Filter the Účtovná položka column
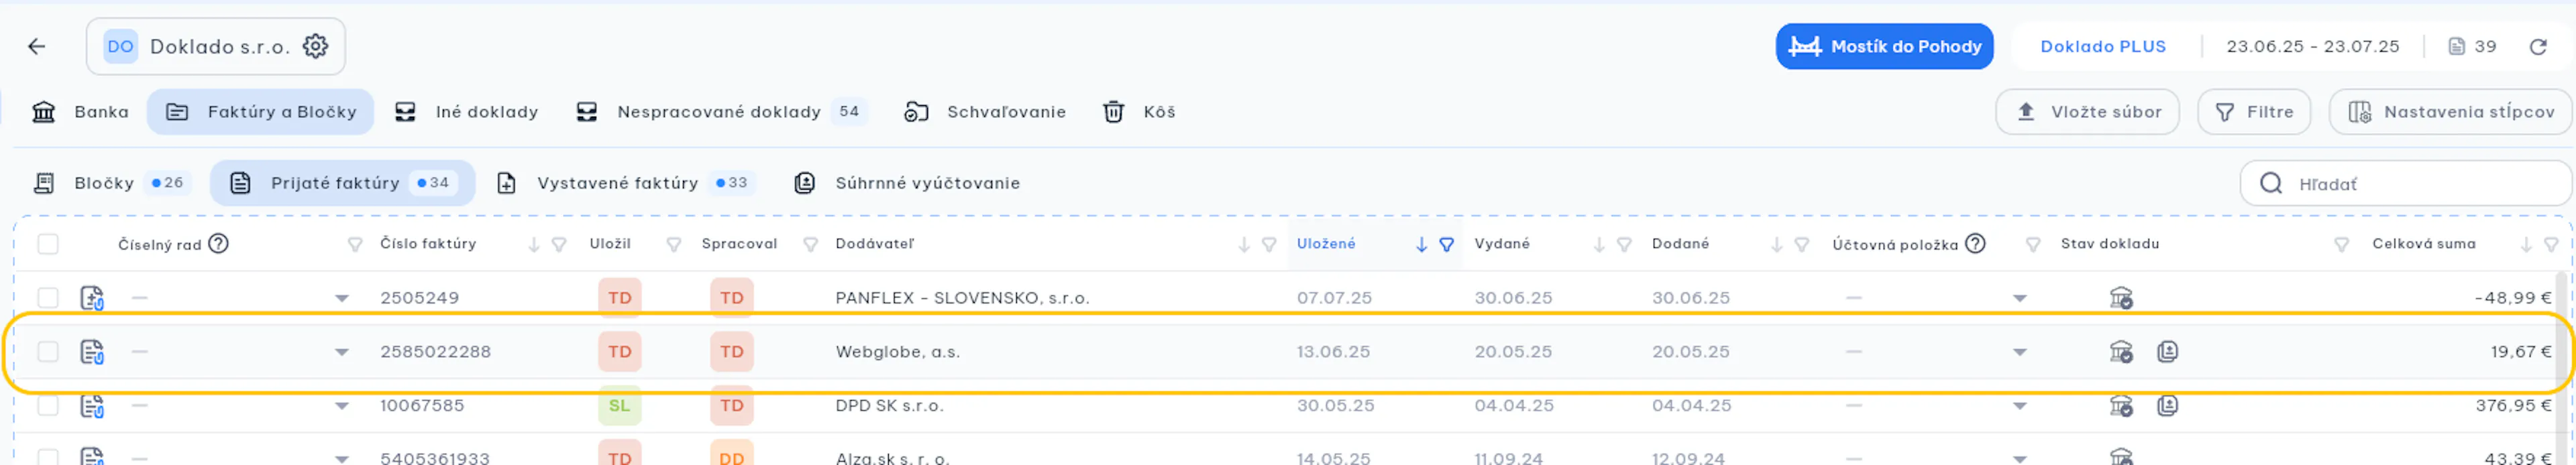The height and width of the screenshot is (465, 2576). [x=2032, y=245]
